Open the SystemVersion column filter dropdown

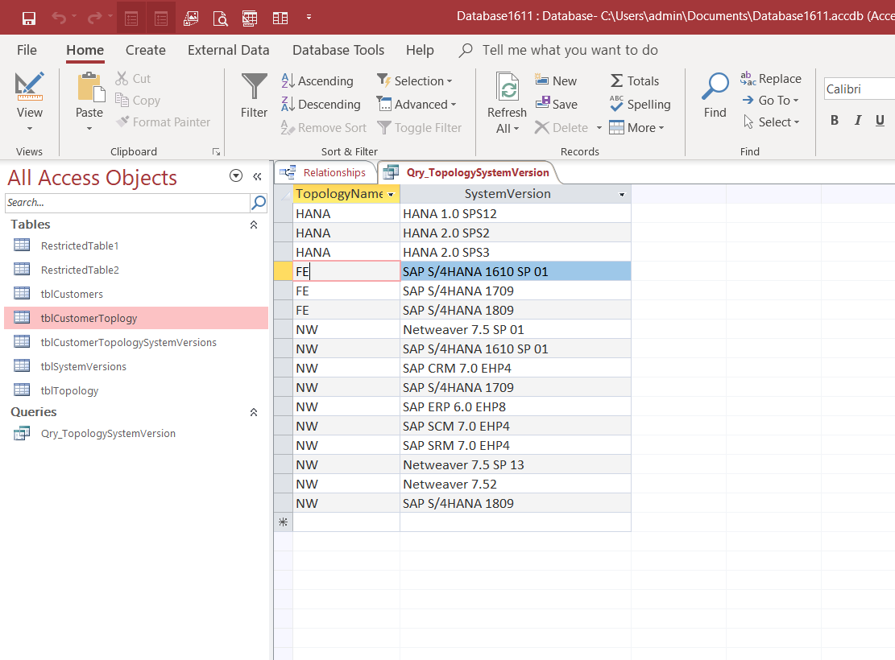[x=622, y=195]
